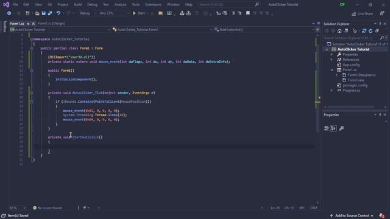
Task: Pin the Form1.cs tab
Action: (x=28, y=24)
